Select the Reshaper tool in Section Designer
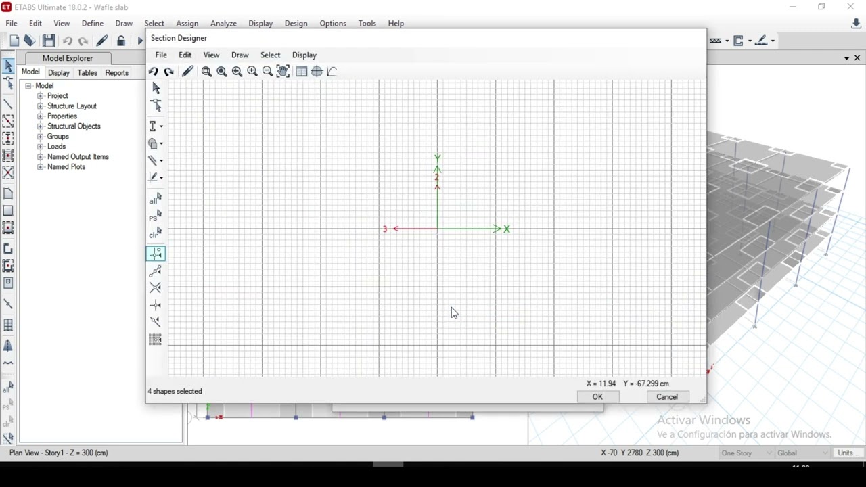The width and height of the screenshot is (866, 487). click(156, 106)
